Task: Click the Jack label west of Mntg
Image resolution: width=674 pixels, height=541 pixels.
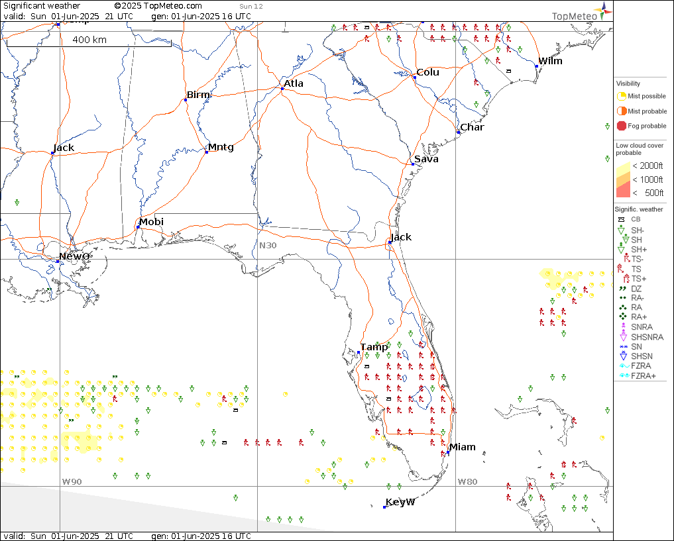Action: pos(64,148)
